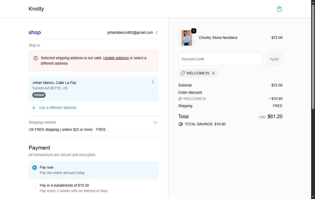Viewport: 315px width, 199px height.
Task: Click the $61.20 total amount
Action: 275,116
